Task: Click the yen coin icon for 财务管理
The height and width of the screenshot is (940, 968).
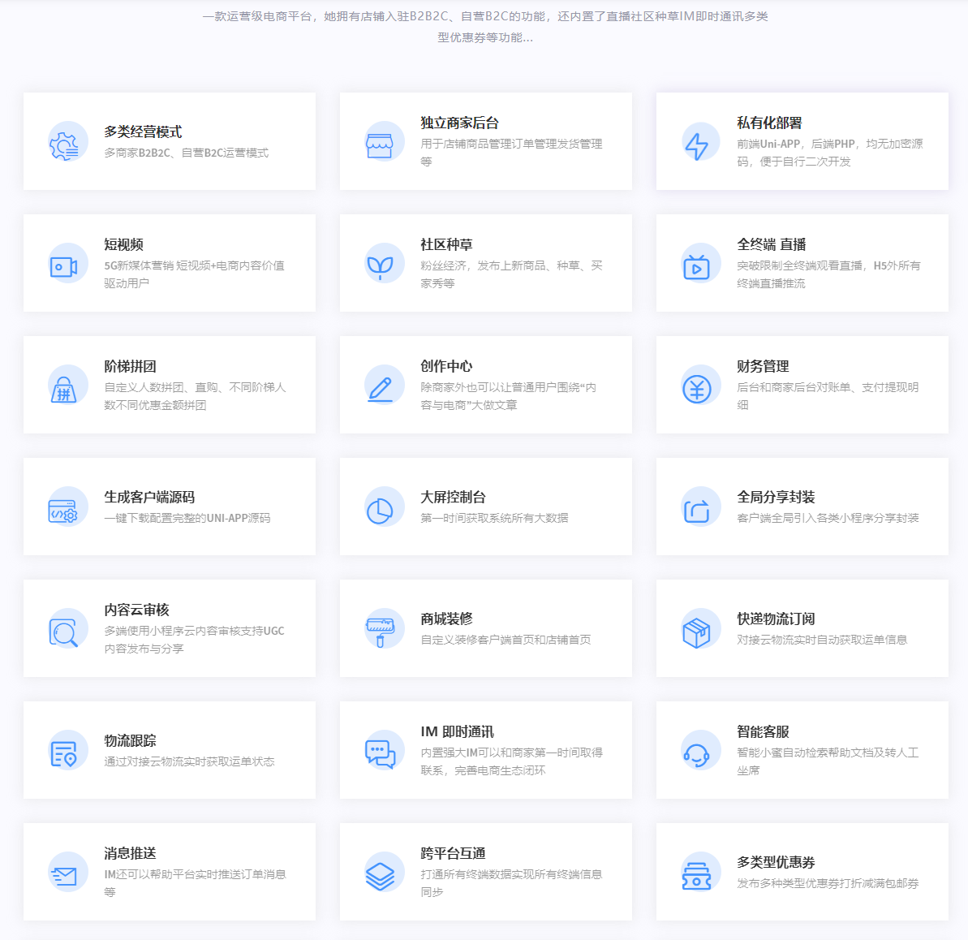Action: [x=697, y=388]
